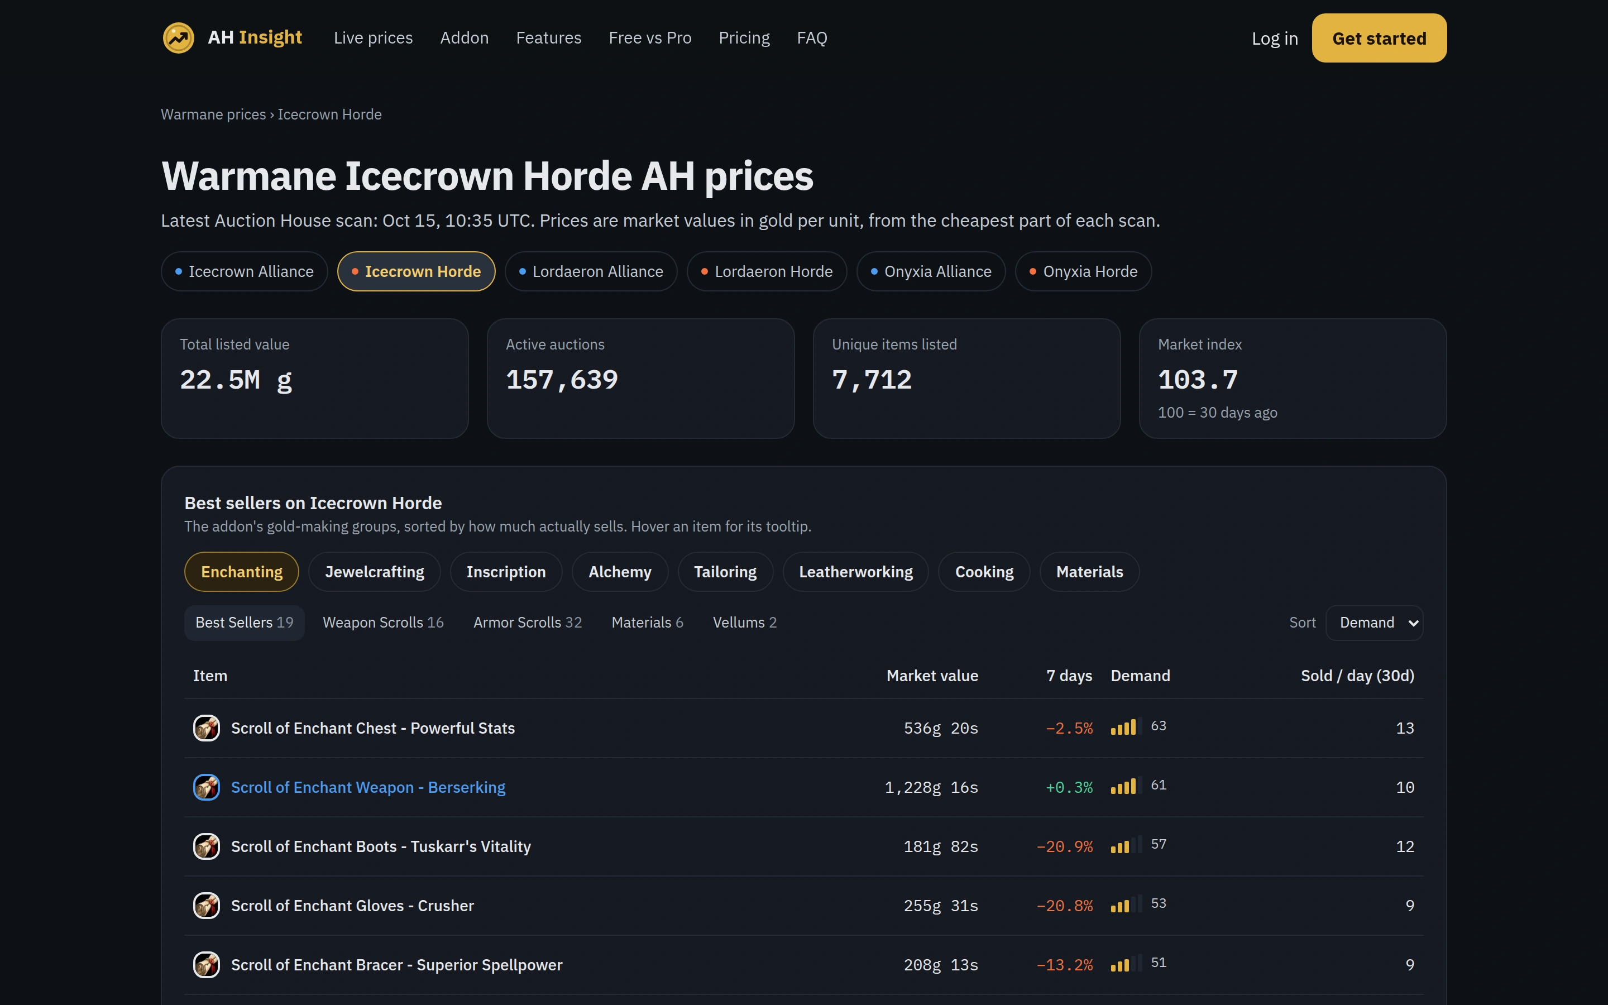Select the Materials profession tab
Screen dimensions: 1608x1005
(1089, 572)
